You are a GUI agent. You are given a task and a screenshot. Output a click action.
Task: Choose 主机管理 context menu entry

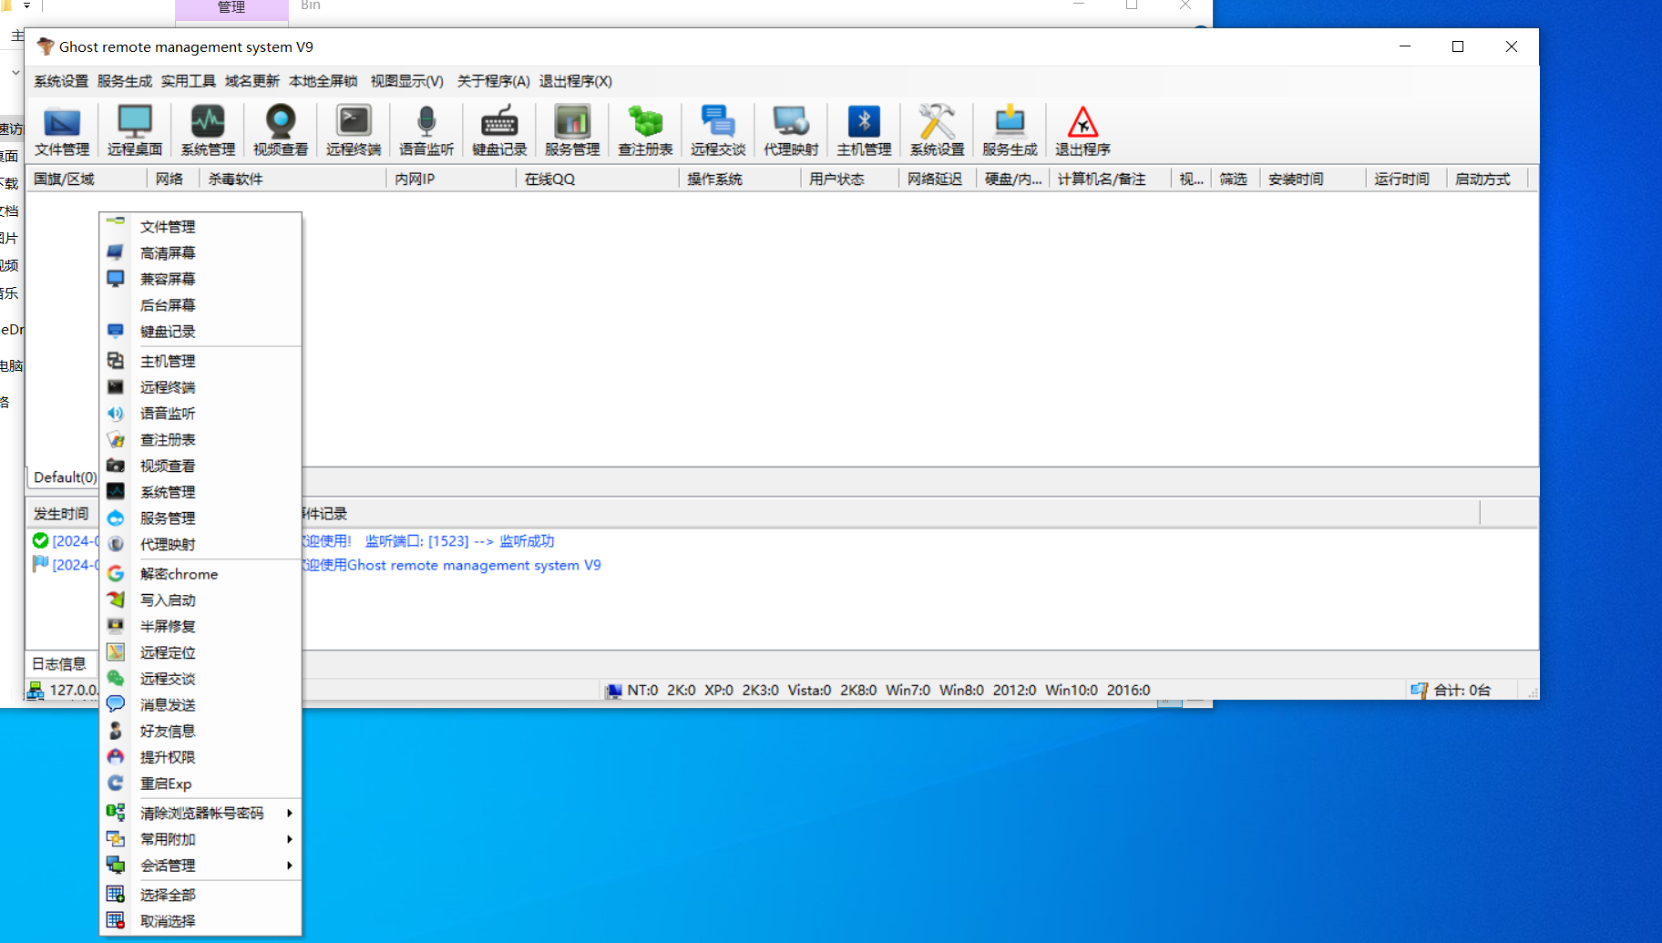pos(200,361)
